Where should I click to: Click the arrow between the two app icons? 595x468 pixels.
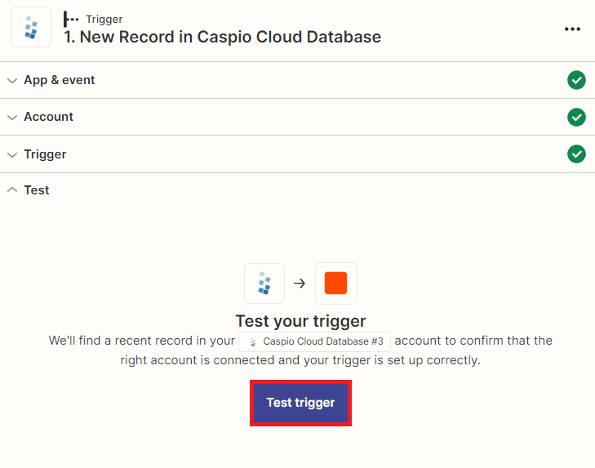point(300,283)
